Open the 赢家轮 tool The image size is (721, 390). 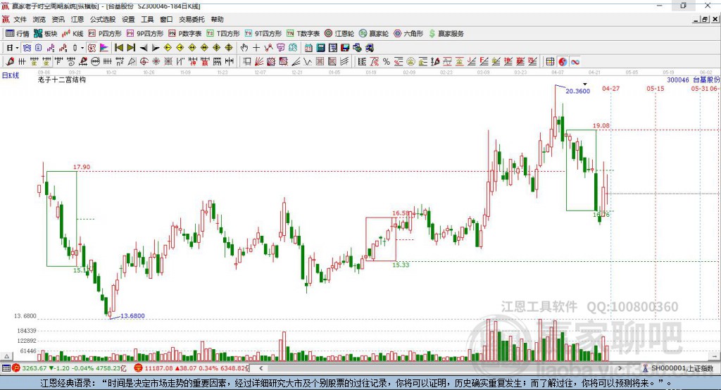click(374, 34)
